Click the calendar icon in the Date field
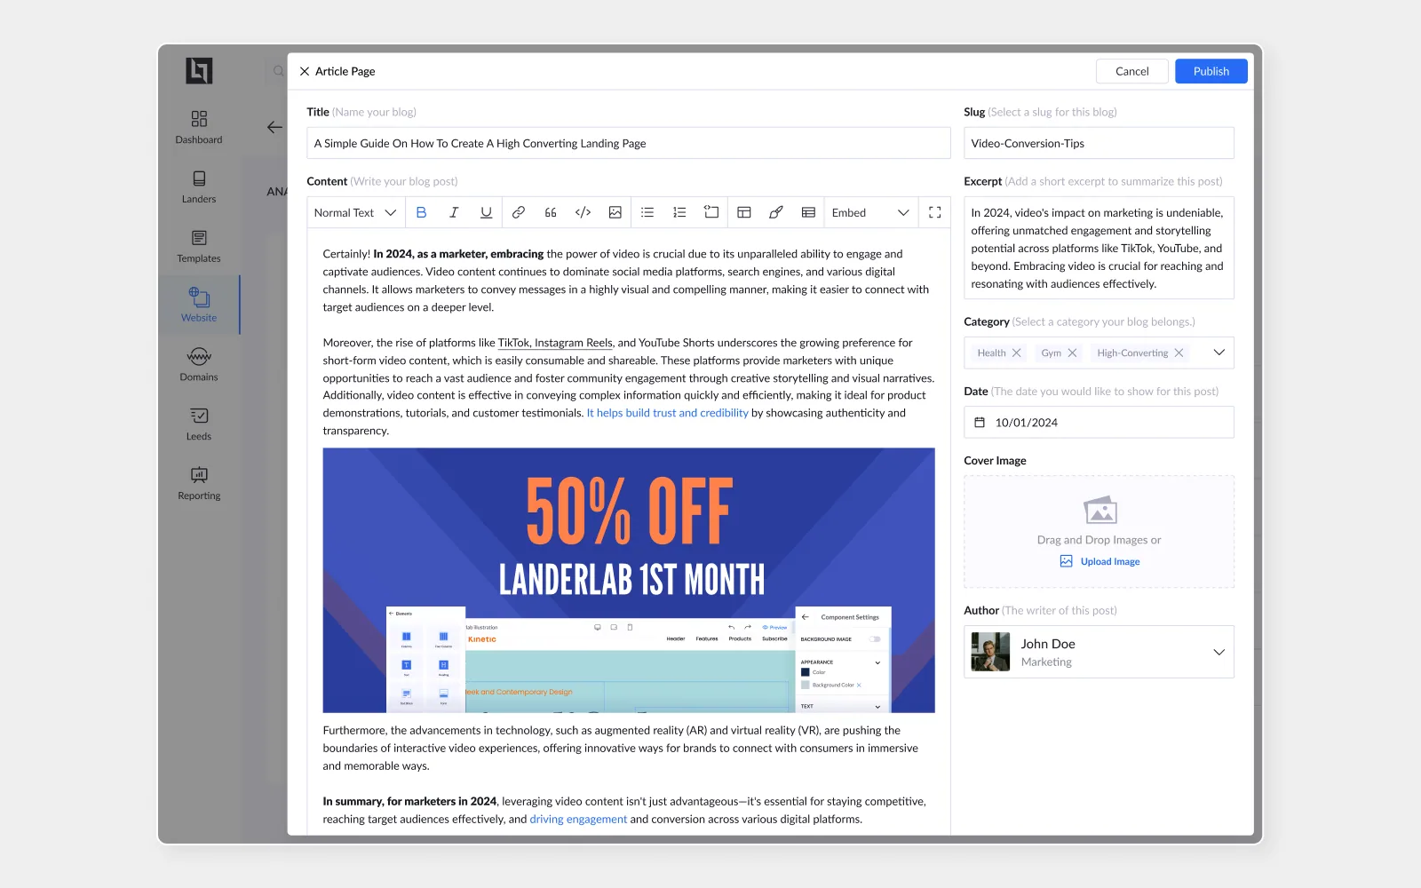This screenshot has height=888, width=1421. click(980, 423)
